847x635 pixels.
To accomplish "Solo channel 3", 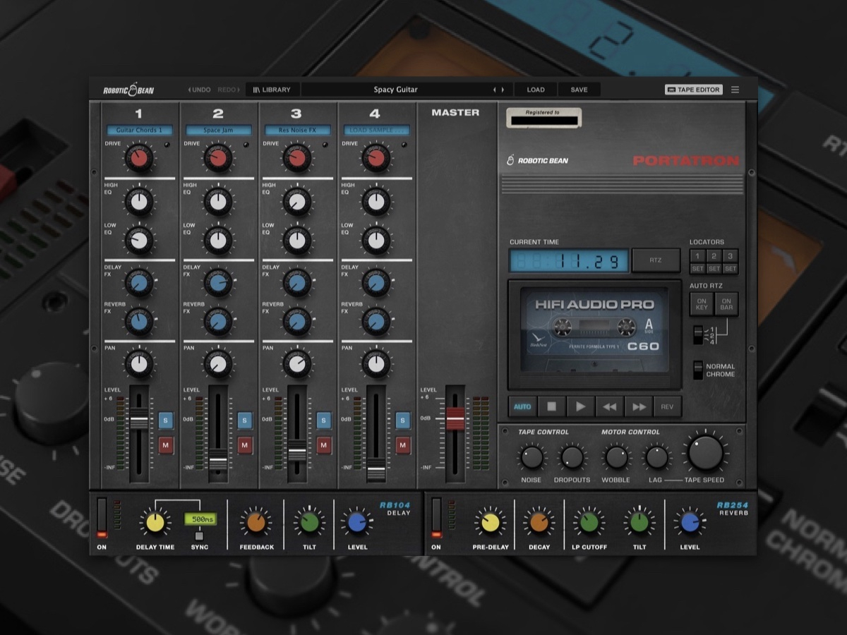I will (324, 421).
